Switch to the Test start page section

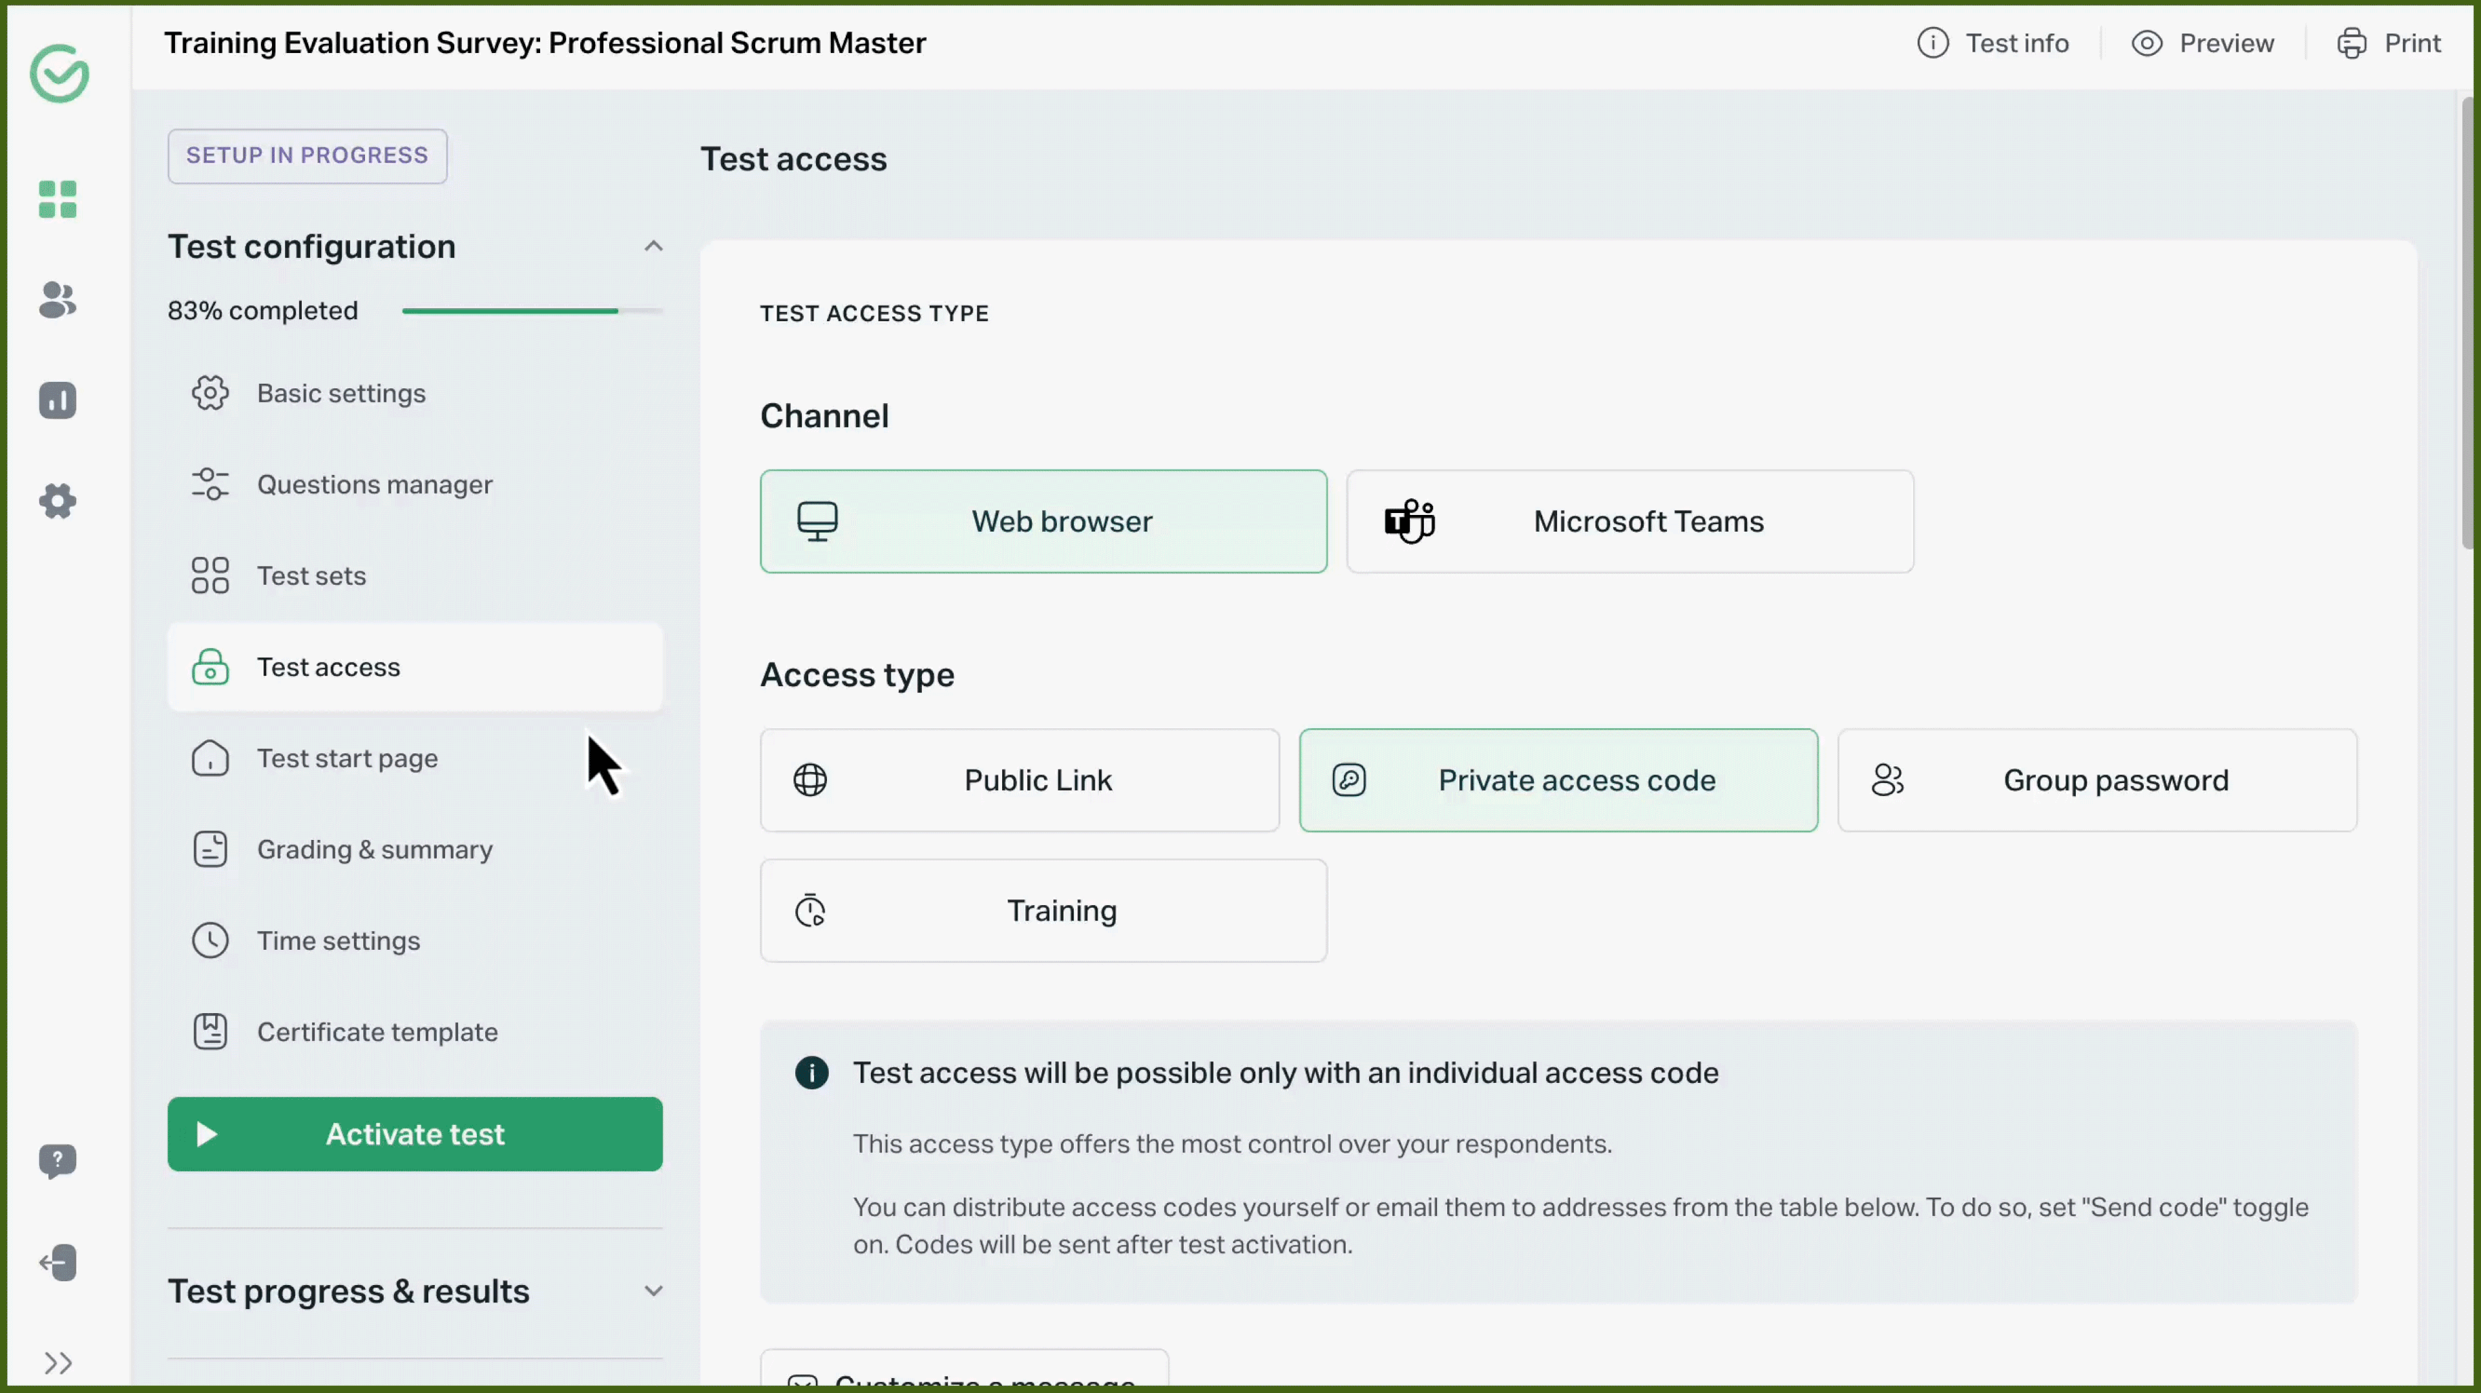pyautogui.click(x=348, y=758)
